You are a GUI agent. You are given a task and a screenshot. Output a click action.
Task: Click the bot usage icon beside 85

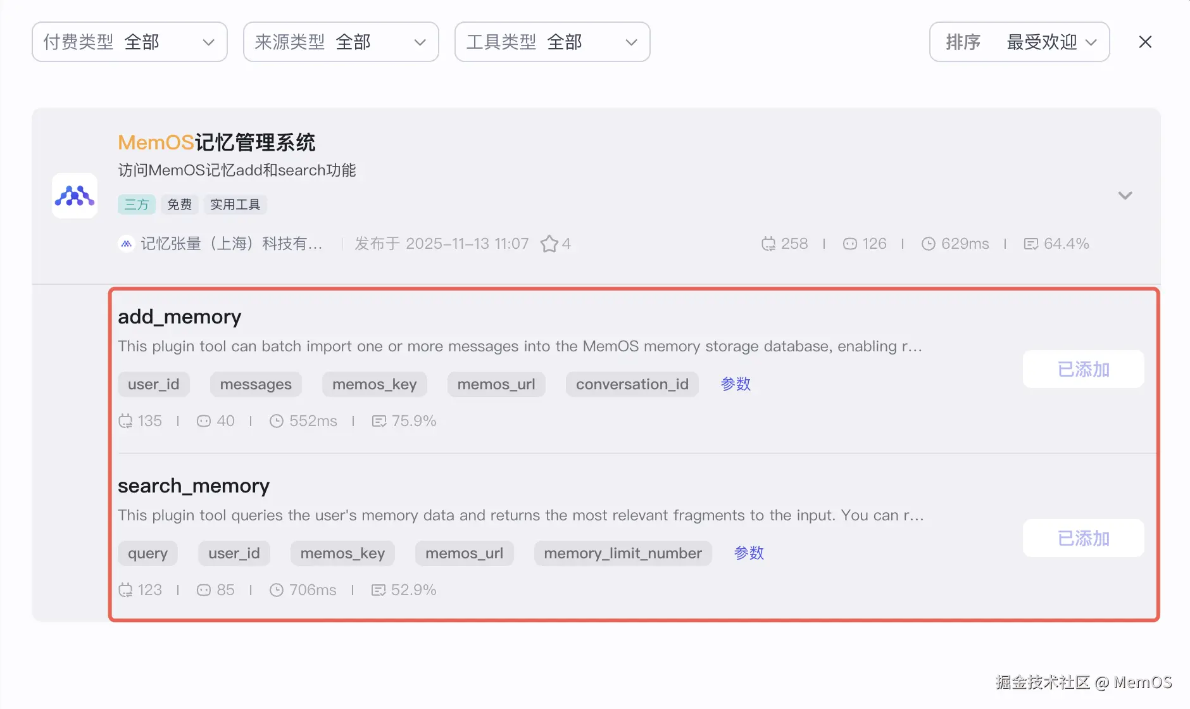point(204,590)
